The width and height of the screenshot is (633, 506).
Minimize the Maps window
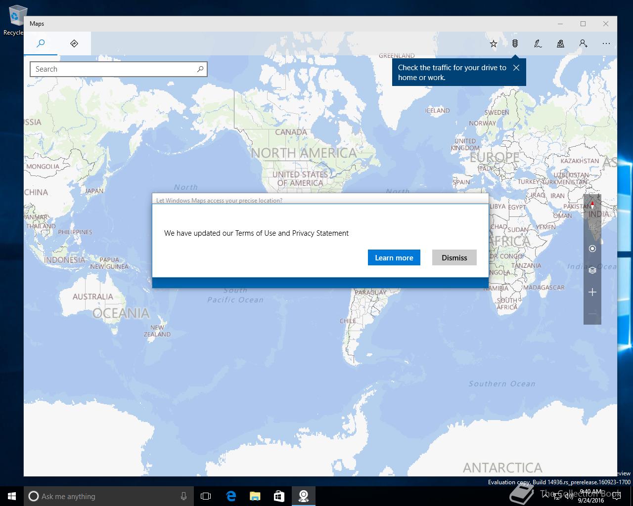click(x=560, y=24)
